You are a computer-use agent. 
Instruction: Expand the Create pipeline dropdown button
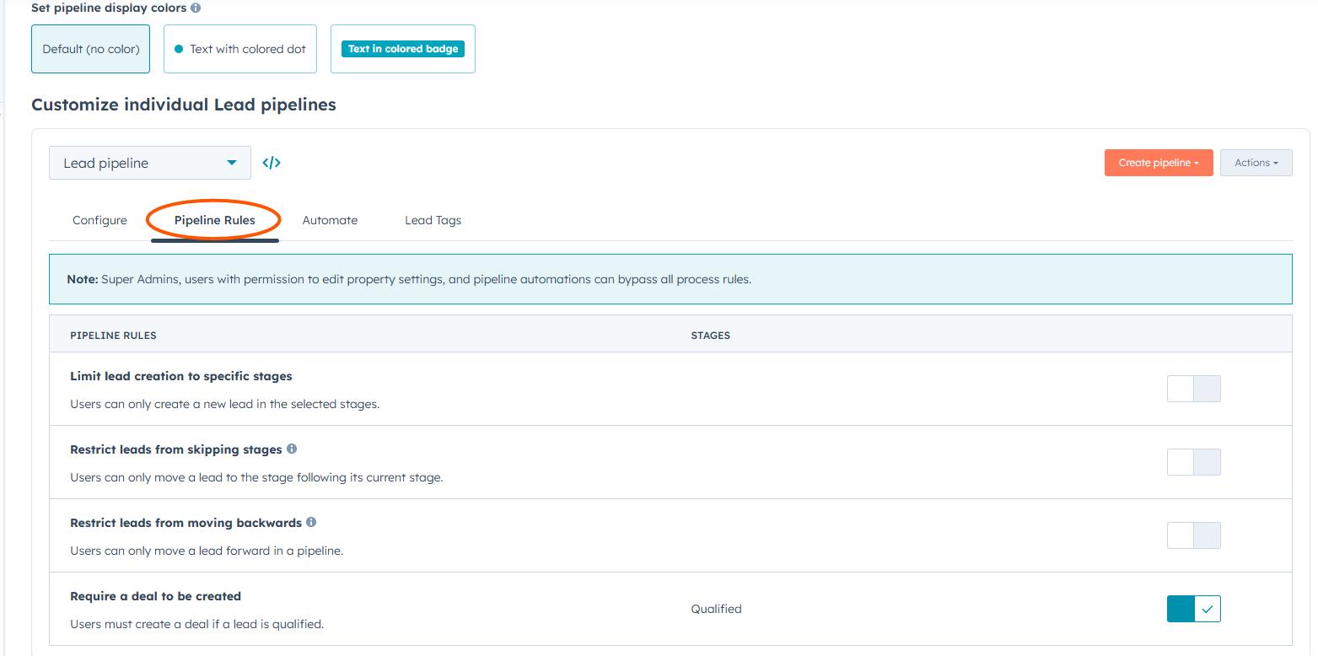click(x=1158, y=163)
